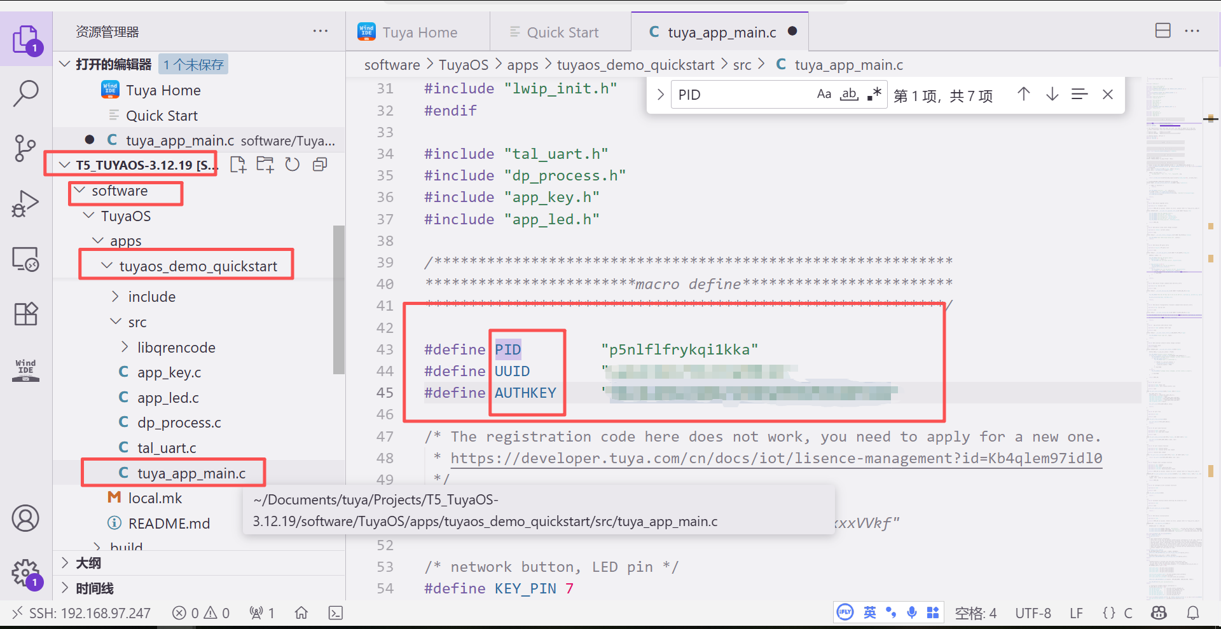The width and height of the screenshot is (1221, 629).
Task: Refresh the explorer file tree
Action: click(293, 165)
